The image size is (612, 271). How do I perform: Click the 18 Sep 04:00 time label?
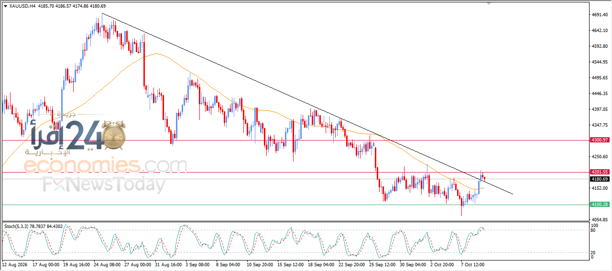click(x=321, y=264)
